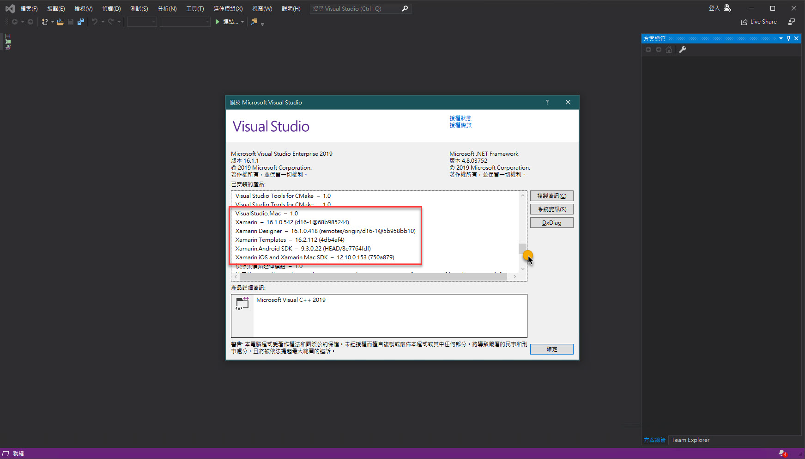This screenshot has width=805, height=459.
Task: Click the Live Share icon
Action: click(x=744, y=22)
